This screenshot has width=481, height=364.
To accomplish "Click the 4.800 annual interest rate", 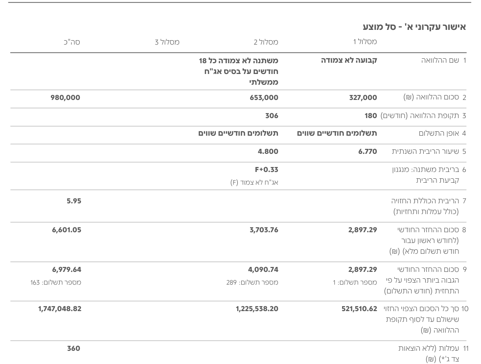I will point(268,151).
